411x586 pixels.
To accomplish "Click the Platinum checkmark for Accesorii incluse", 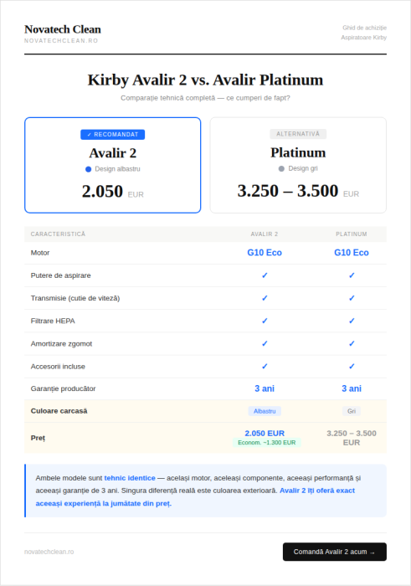I will pos(352,367).
